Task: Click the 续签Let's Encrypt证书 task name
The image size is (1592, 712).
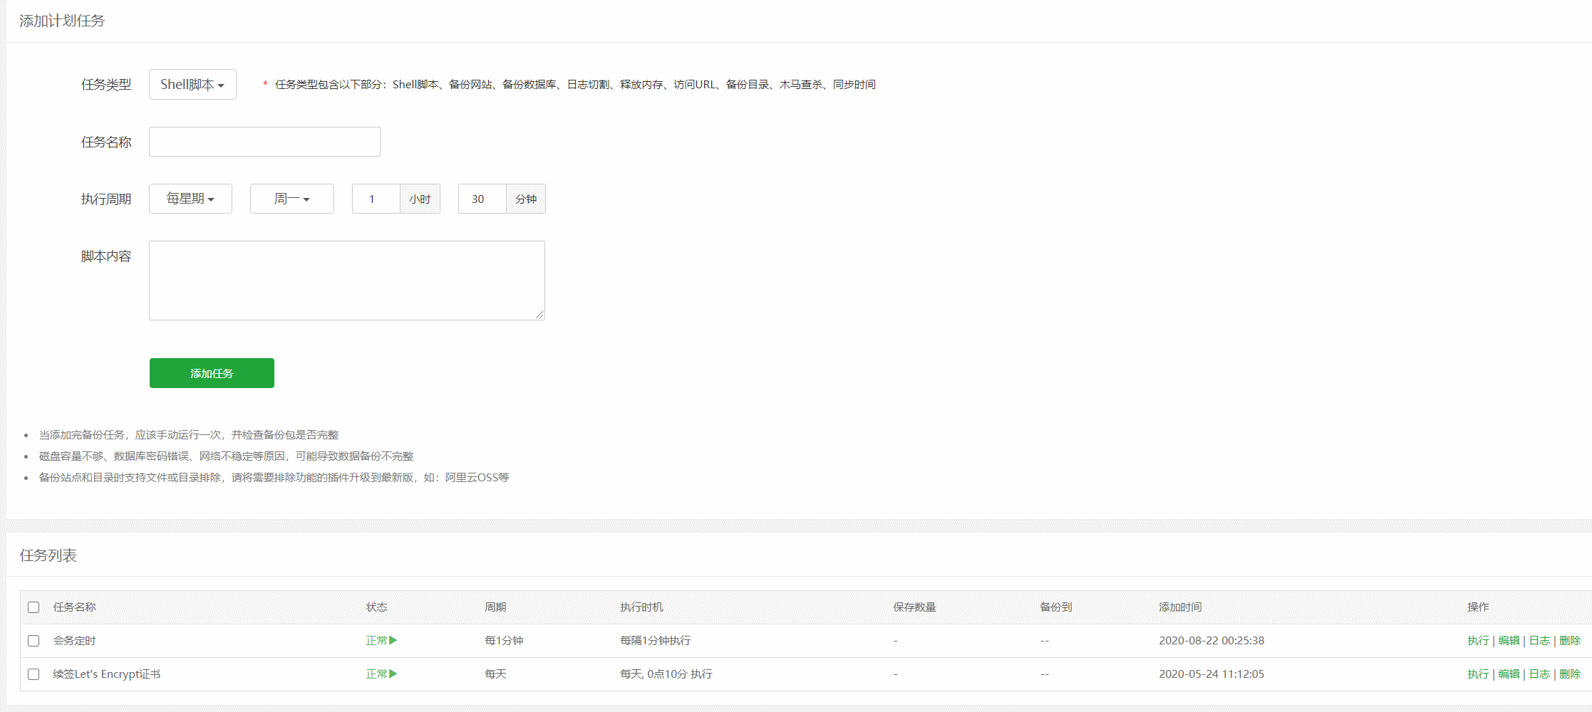Action: [x=107, y=674]
